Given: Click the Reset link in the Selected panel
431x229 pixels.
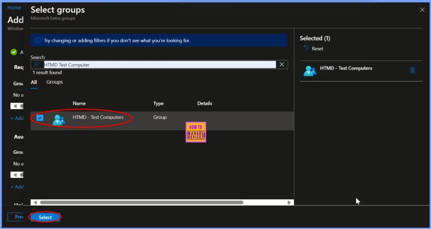Looking at the screenshot, I should (x=317, y=49).
